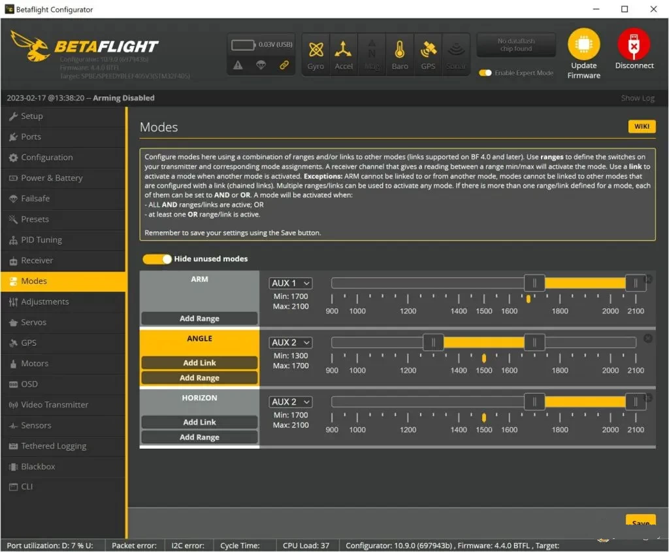The image size is (669, 552).
Task: Click the battery voltage icon
Action: tap(243, 45)
